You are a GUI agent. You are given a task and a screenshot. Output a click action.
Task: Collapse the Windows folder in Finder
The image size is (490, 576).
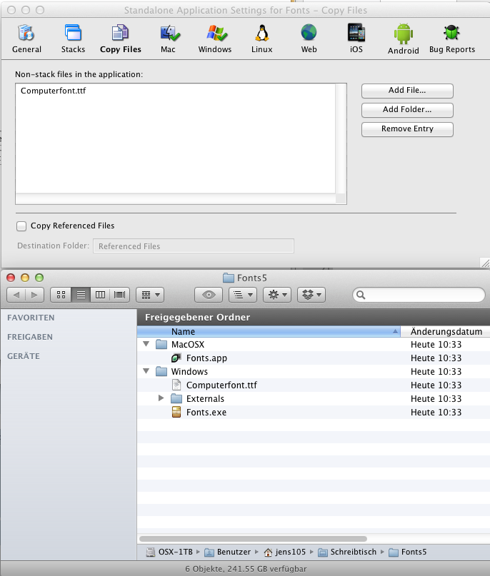coord(146,372)
